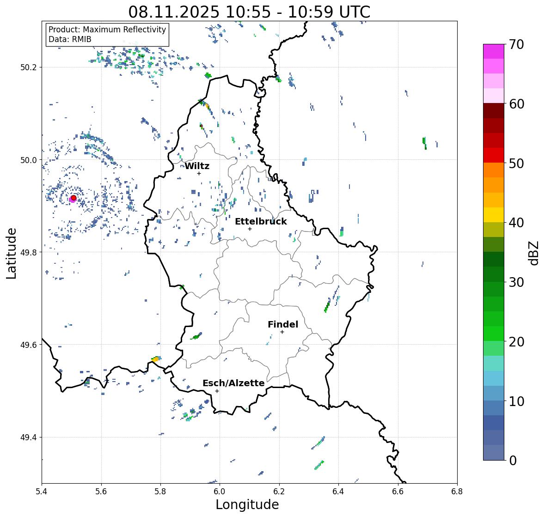Click the 40 value on colorbar
The height and width of the screenshot is (516, 545).
[x=516, y=223]
